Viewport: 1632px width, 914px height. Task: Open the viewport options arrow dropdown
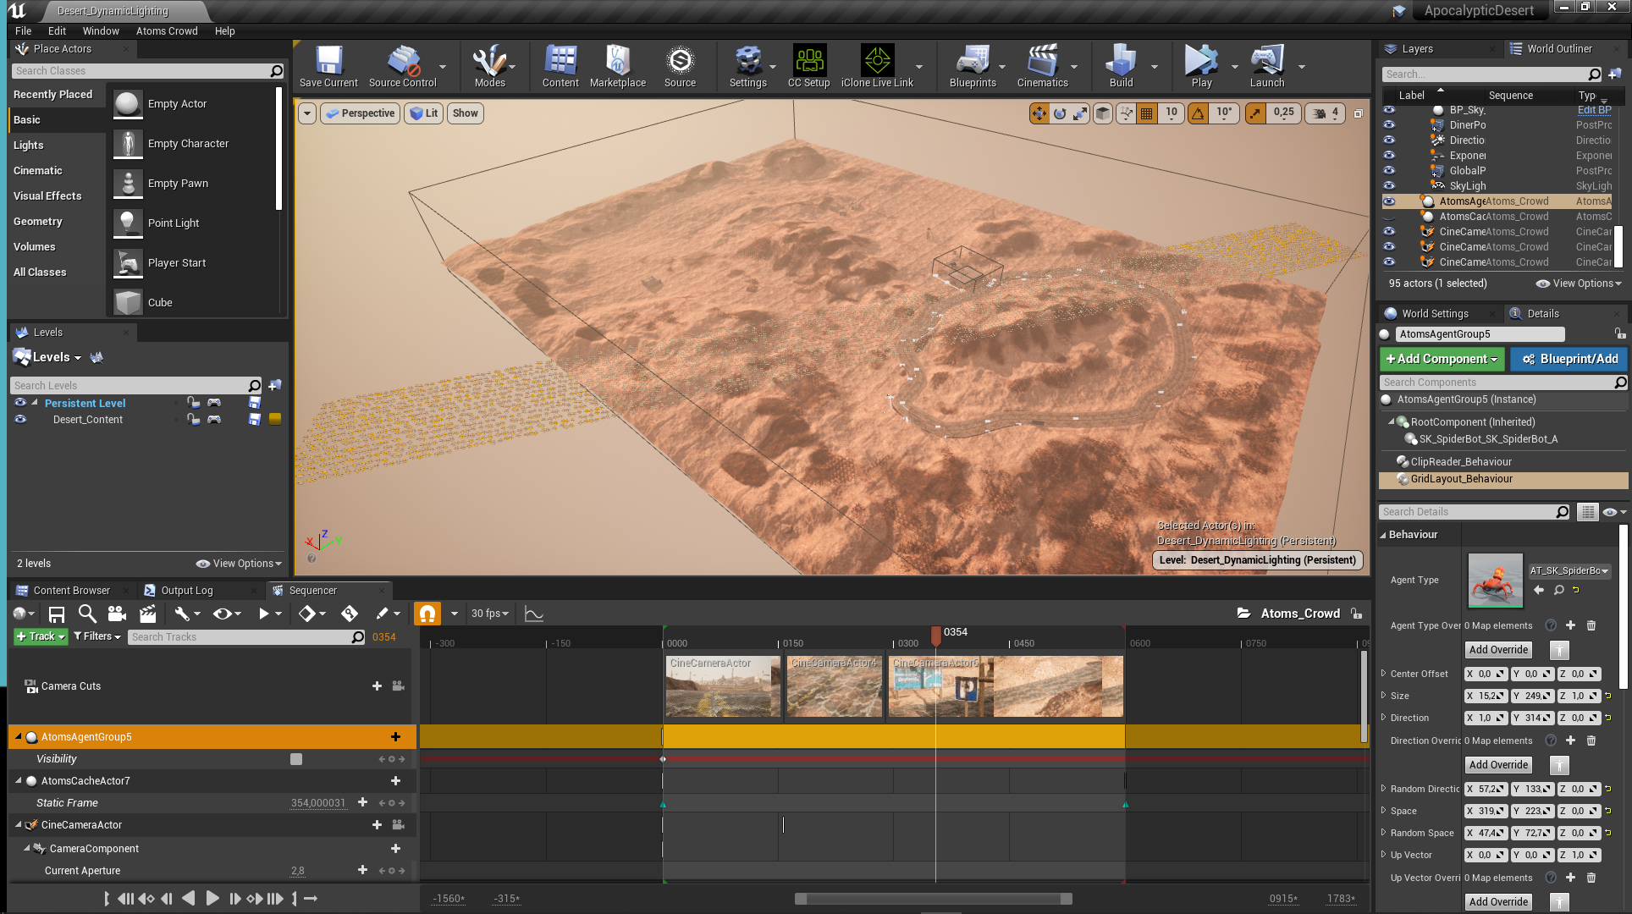[x=307, y=113]
